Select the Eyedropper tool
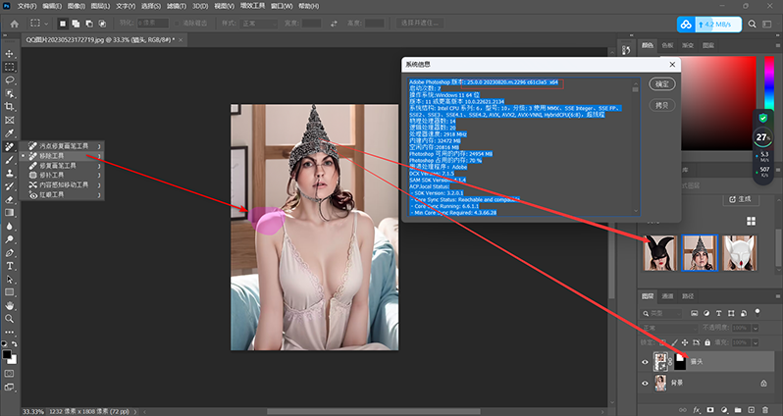 [x=10, y=132]
